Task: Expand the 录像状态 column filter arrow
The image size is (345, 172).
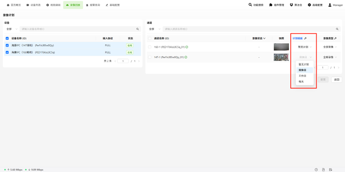Action: point(264,38)
